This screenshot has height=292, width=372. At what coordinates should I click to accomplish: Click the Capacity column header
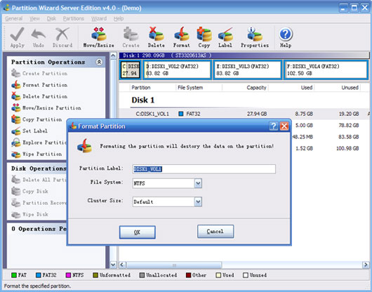[x=256, y=88]
